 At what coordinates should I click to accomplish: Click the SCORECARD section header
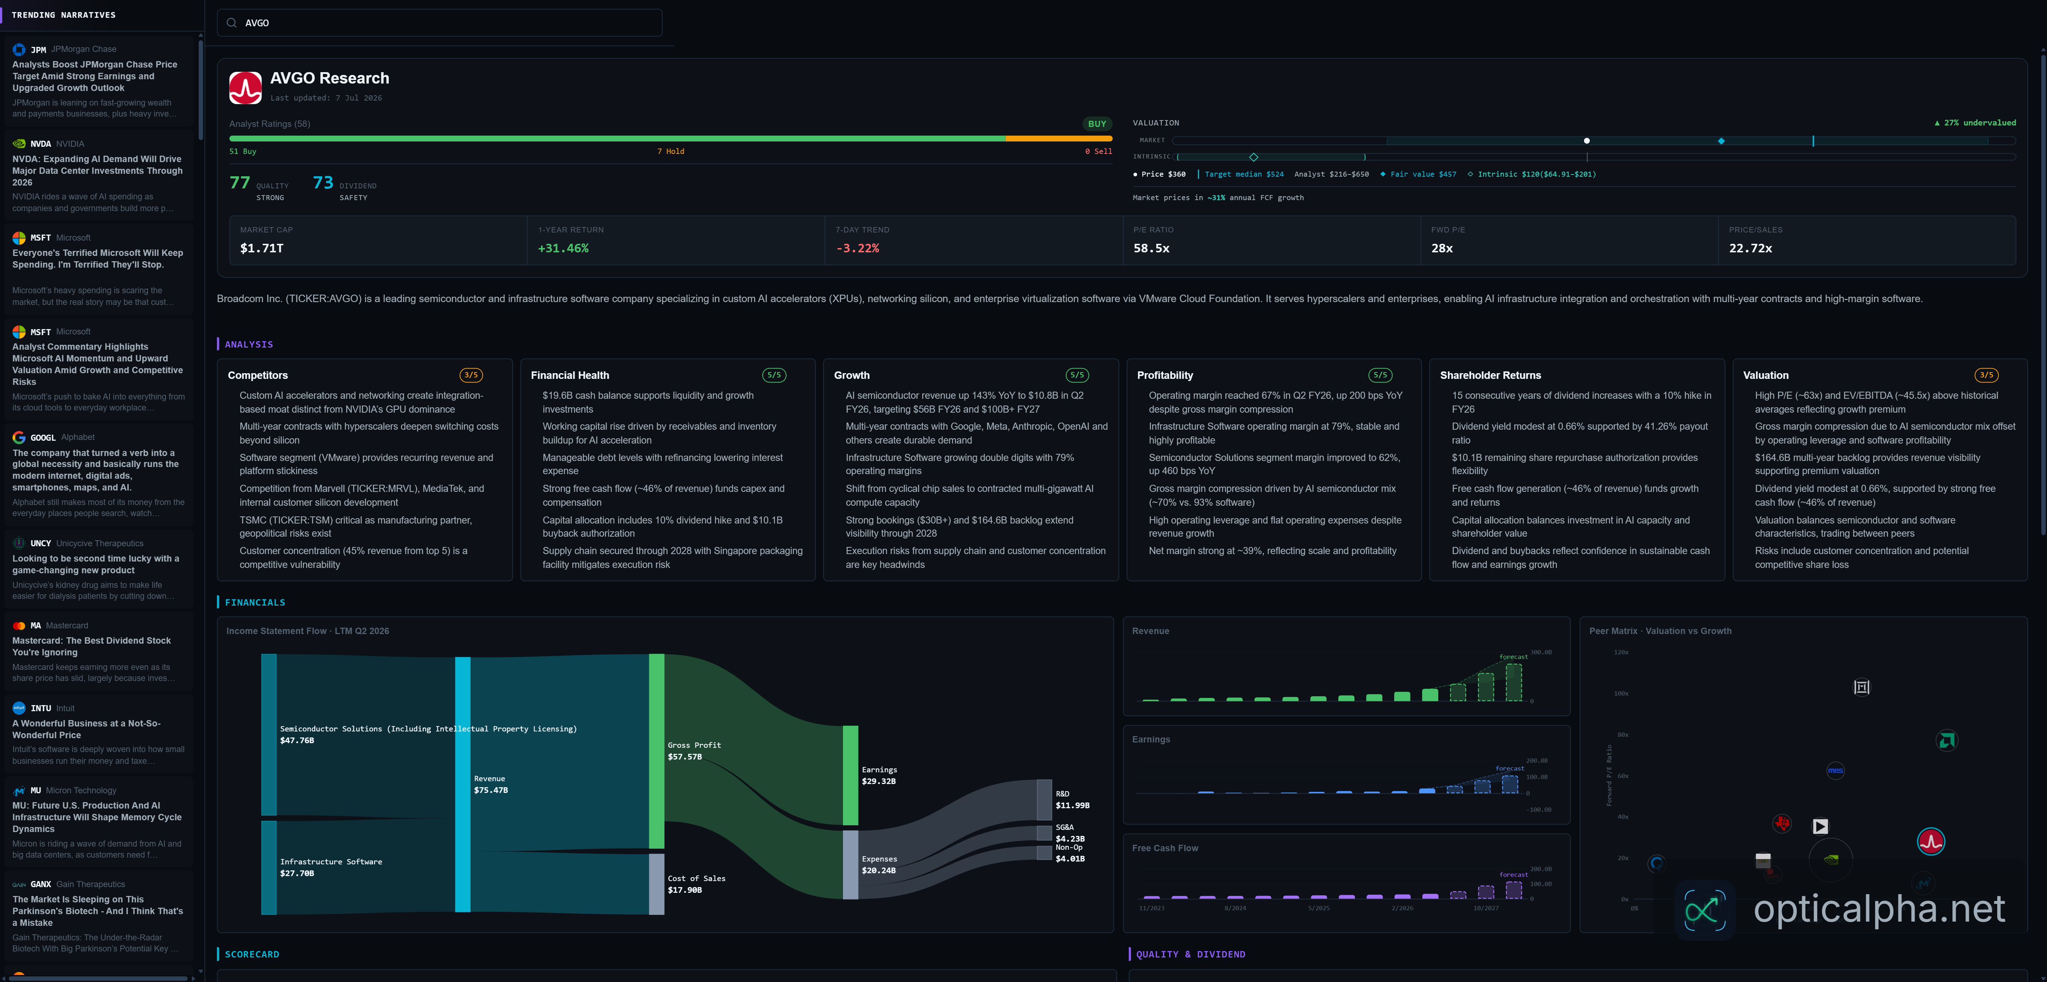(252, 955)
